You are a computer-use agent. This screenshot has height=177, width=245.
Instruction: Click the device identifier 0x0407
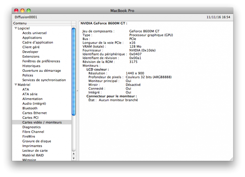[135, 54]
